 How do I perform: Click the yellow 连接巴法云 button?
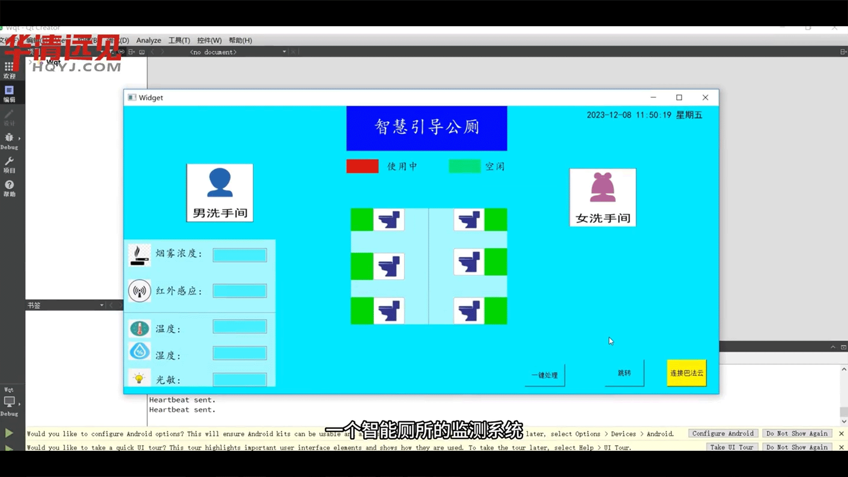686,373
